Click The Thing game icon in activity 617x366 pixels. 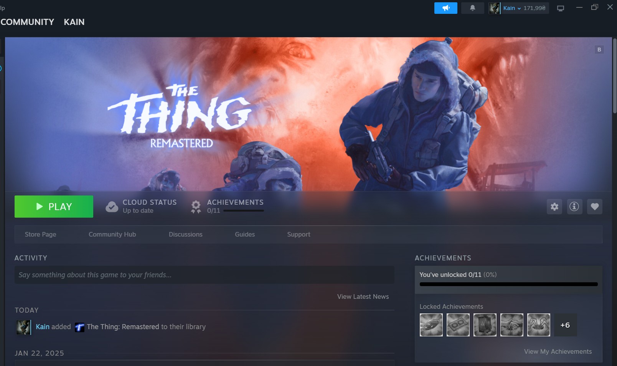tap(79, 327)
